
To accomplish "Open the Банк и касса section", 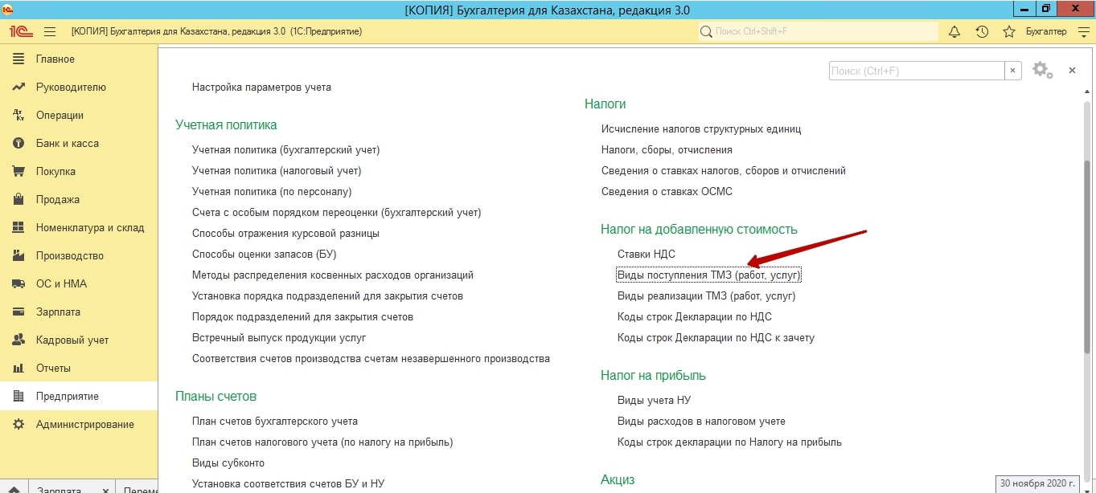I will pos(67,143).
